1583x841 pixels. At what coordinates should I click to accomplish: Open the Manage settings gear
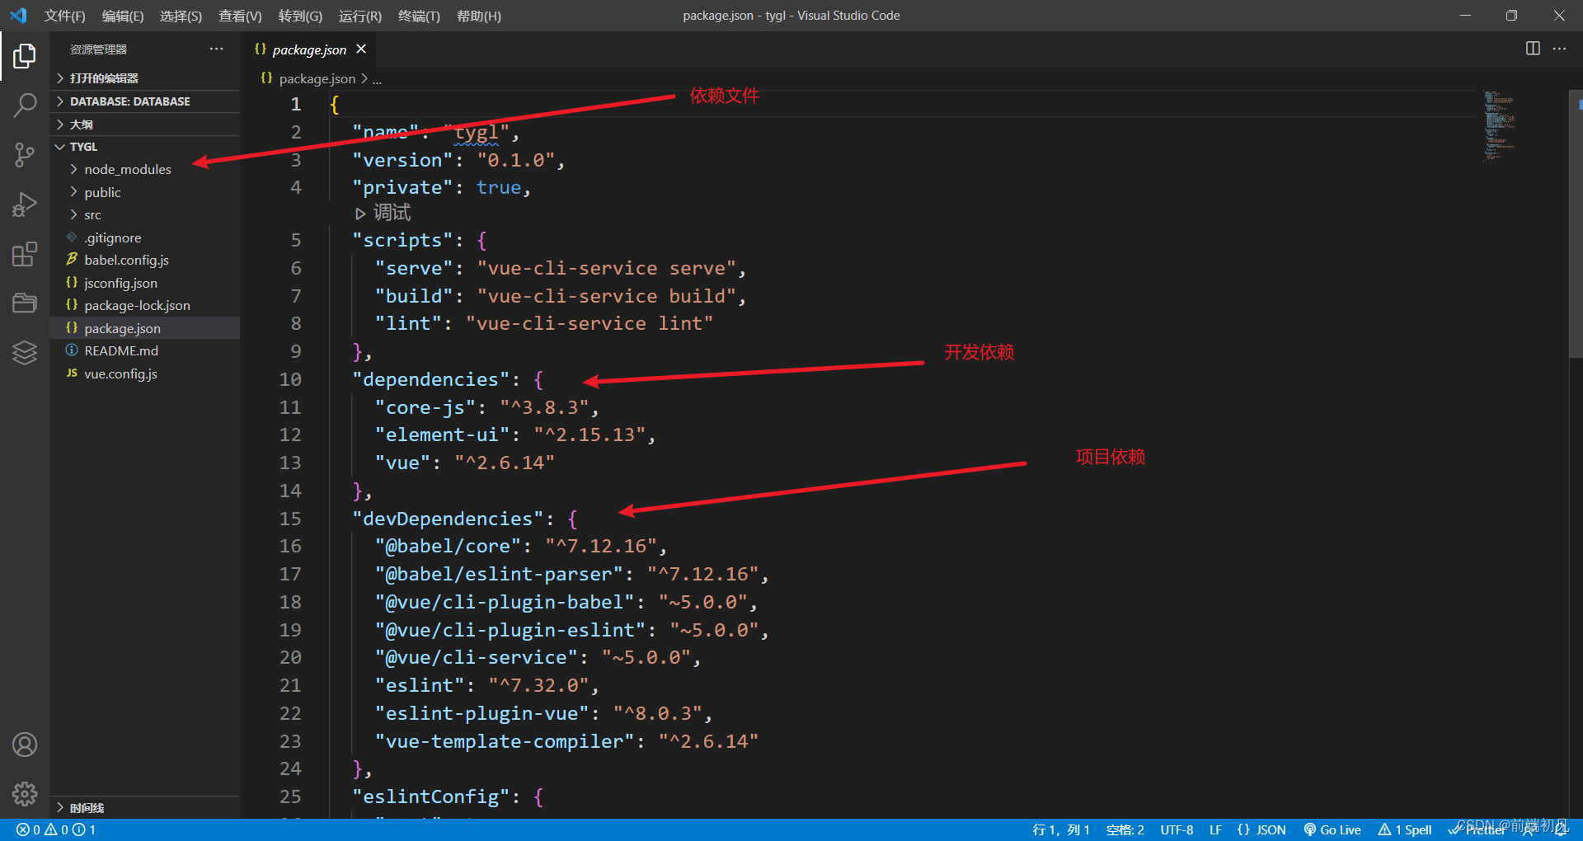(25, 794)
